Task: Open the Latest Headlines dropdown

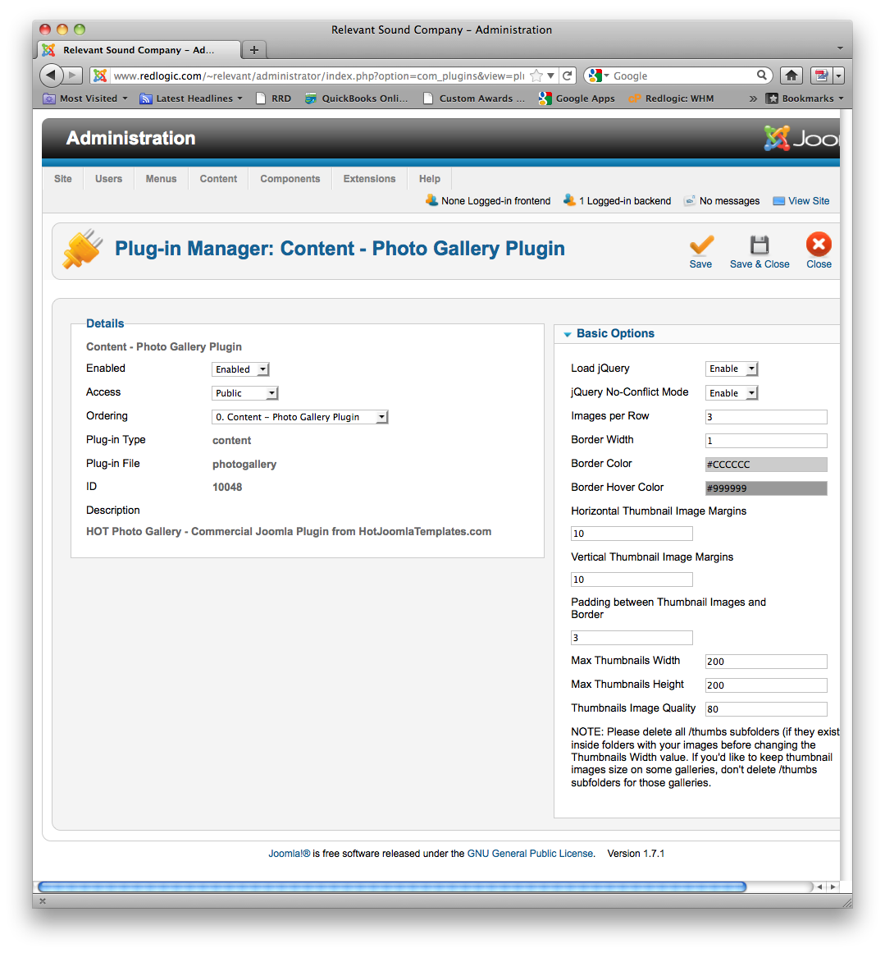Action: (x=191, y=99)
